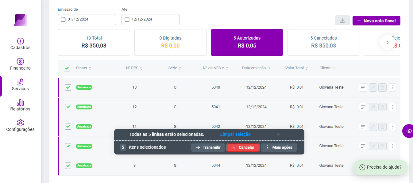Select the 10 Total card
Image resolution: width=413 pixels, height=183 pixels.
[x=94, y=42]
